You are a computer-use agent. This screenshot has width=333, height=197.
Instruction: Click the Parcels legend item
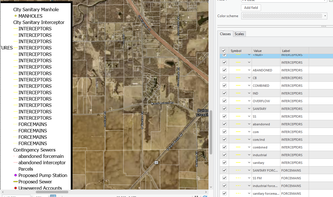(26, 169)
